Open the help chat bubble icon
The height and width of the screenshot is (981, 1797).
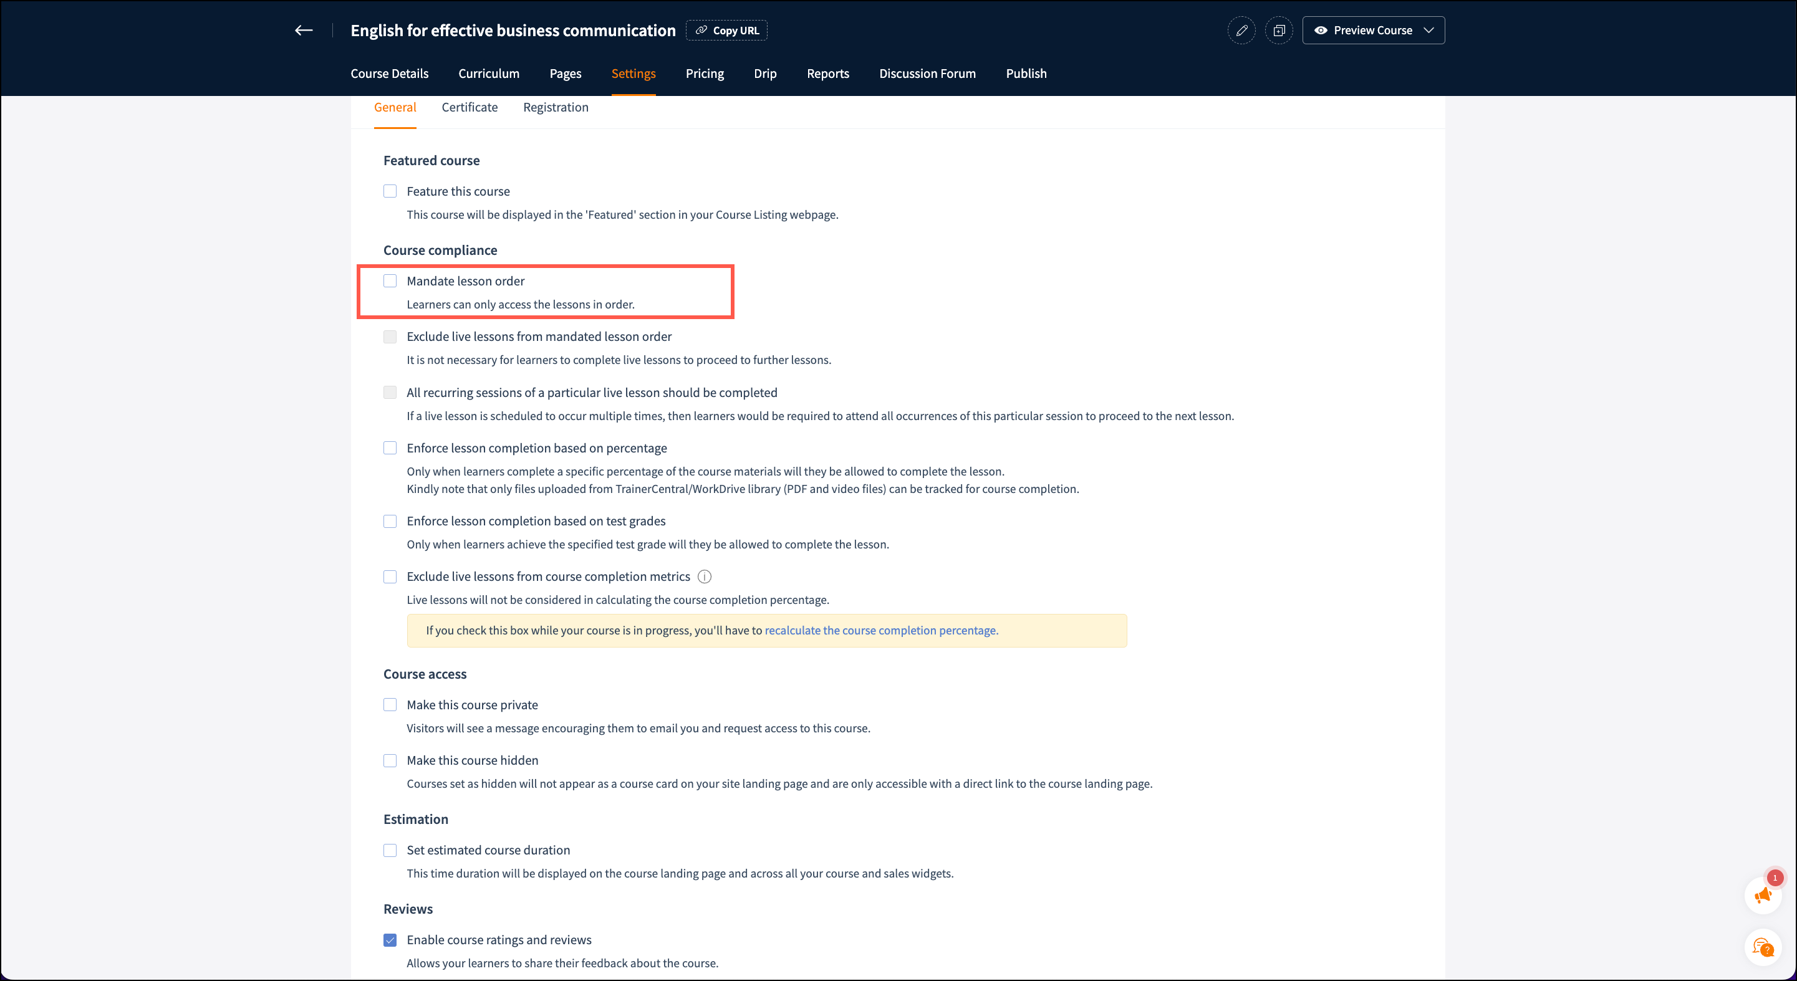[x=1763, y=947]
